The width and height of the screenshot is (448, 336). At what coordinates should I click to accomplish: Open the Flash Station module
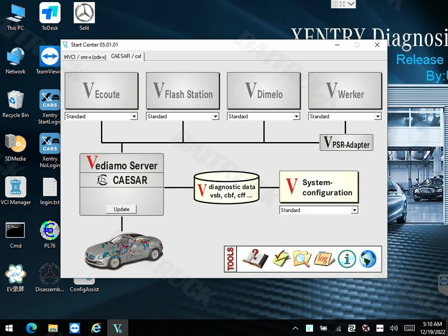point(183,91)
